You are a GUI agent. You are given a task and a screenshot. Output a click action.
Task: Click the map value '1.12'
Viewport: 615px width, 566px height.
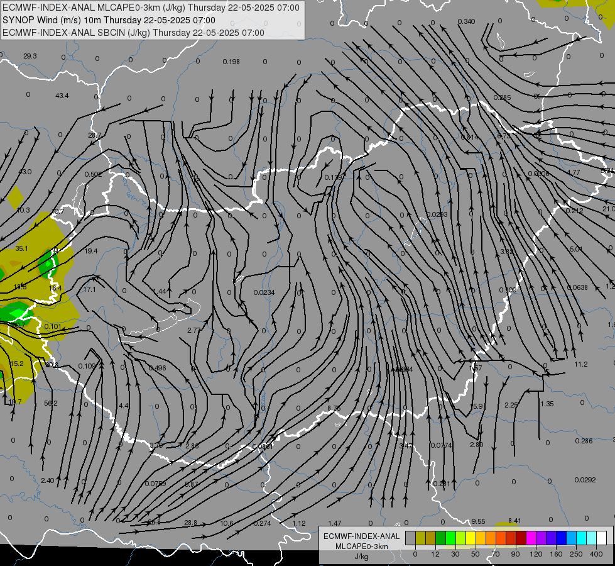pos(299,523)
